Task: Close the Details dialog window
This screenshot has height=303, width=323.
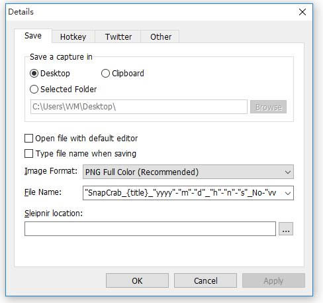Action: (x=302, y=12)
